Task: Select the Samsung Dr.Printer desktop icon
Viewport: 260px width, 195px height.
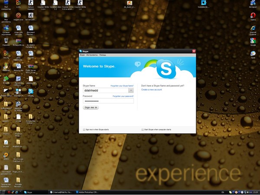Action: (18, 106)
